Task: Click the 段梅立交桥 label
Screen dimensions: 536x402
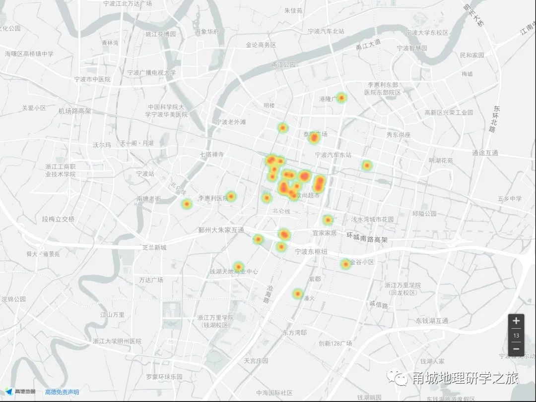Action: click(x=58, y=219)
